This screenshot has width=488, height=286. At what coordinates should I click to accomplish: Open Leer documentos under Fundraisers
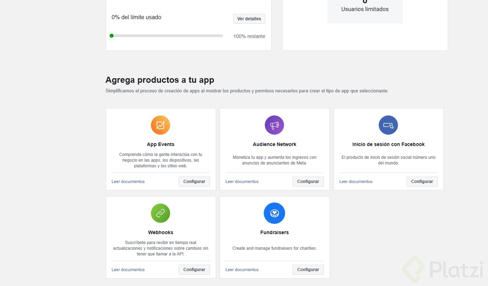242,270
